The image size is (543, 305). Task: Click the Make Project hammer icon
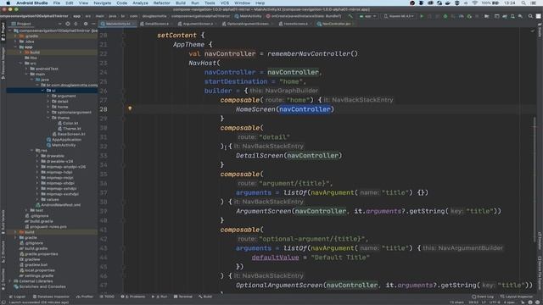[x=350, y=16]
